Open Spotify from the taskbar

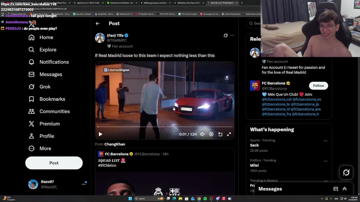(205, 199)
